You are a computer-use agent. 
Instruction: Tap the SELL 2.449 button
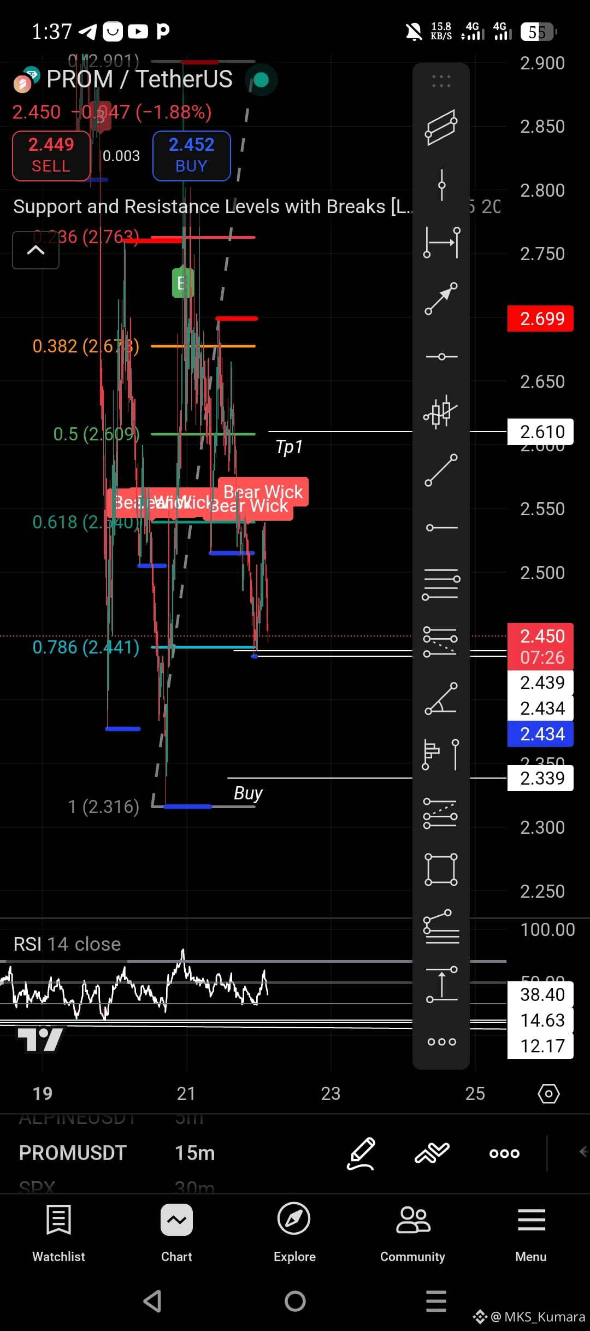tap(51, 156)
